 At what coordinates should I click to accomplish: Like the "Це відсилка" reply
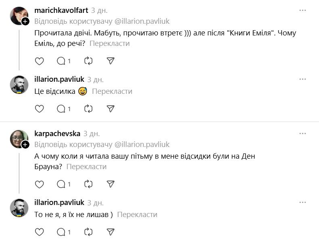point(39,108)
